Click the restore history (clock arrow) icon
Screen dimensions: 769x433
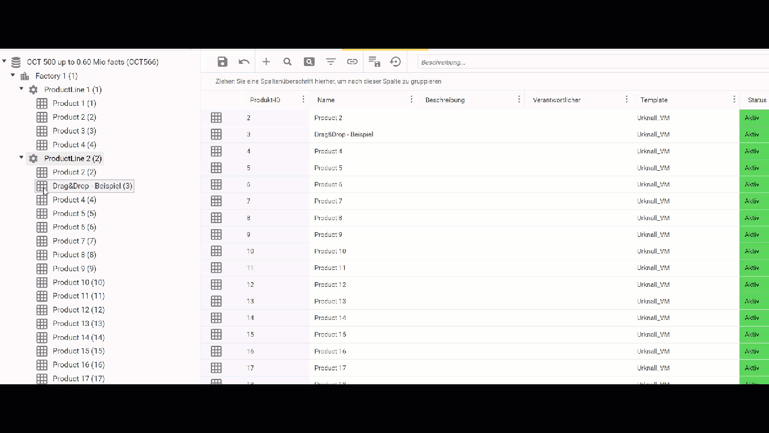coord(395,61)
